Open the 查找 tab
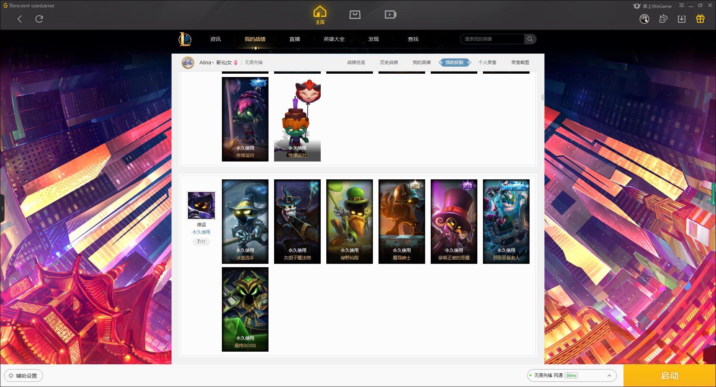 pyautogui.click(x=413, y=39)
